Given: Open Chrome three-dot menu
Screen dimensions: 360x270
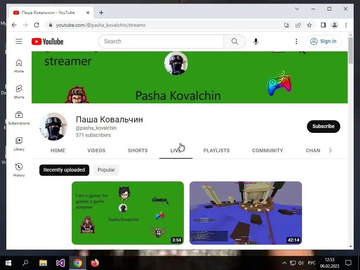Looking at the screenshot, I should point(346,25).
